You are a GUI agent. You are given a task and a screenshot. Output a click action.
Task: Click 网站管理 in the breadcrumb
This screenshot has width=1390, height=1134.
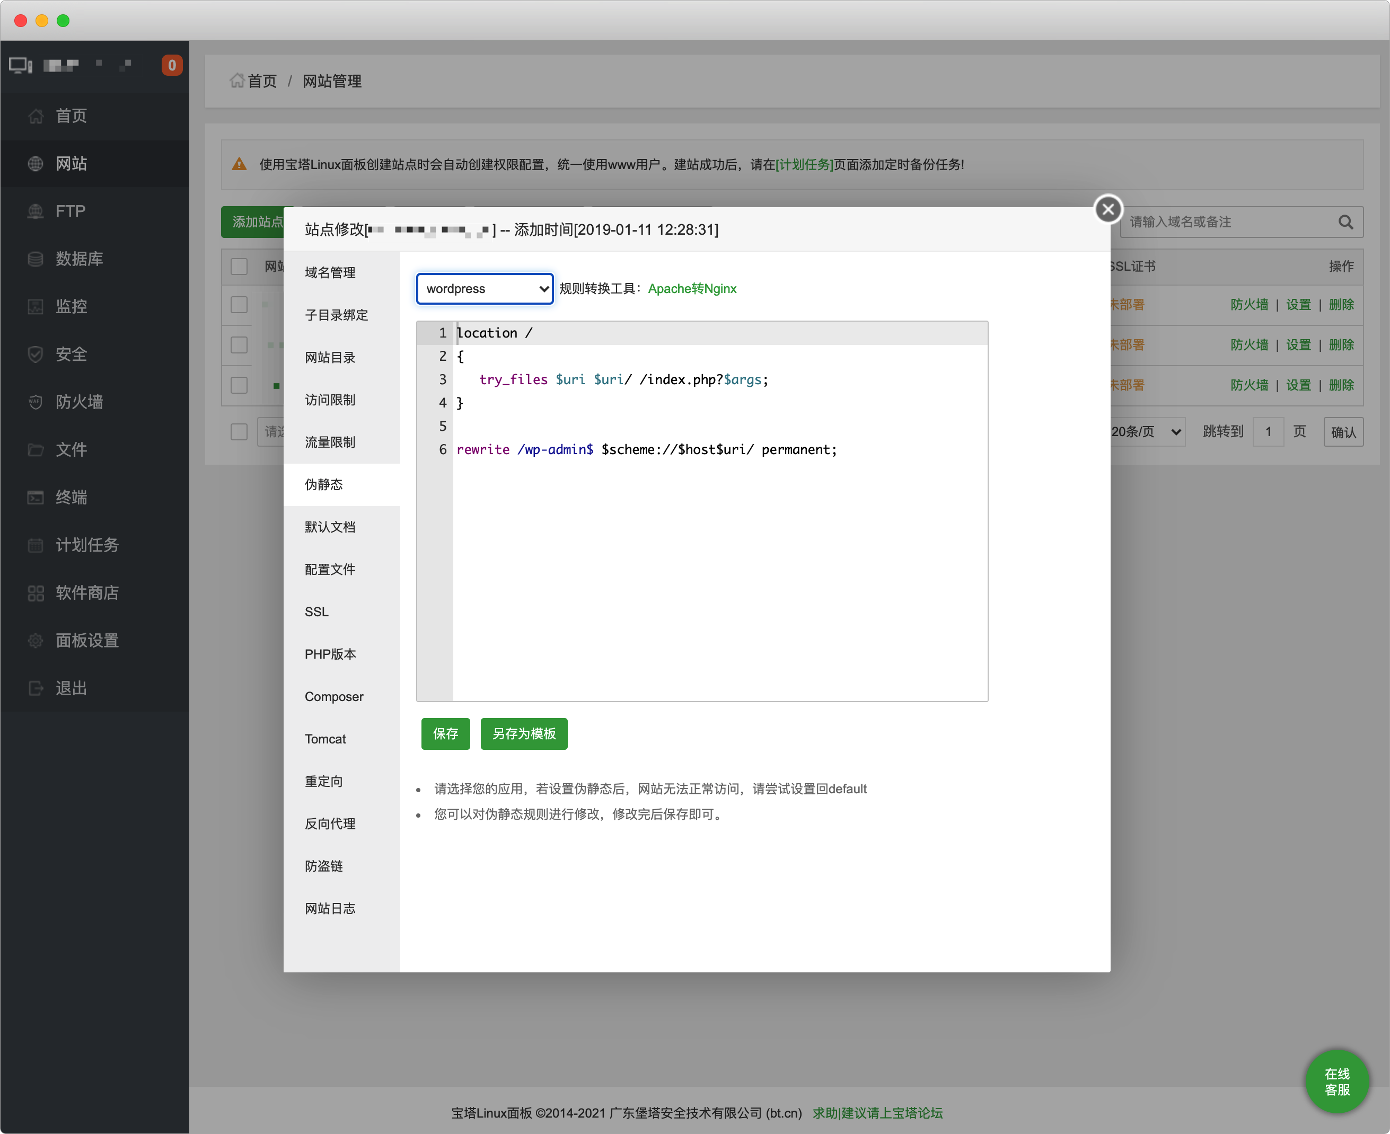click(332, 81)
